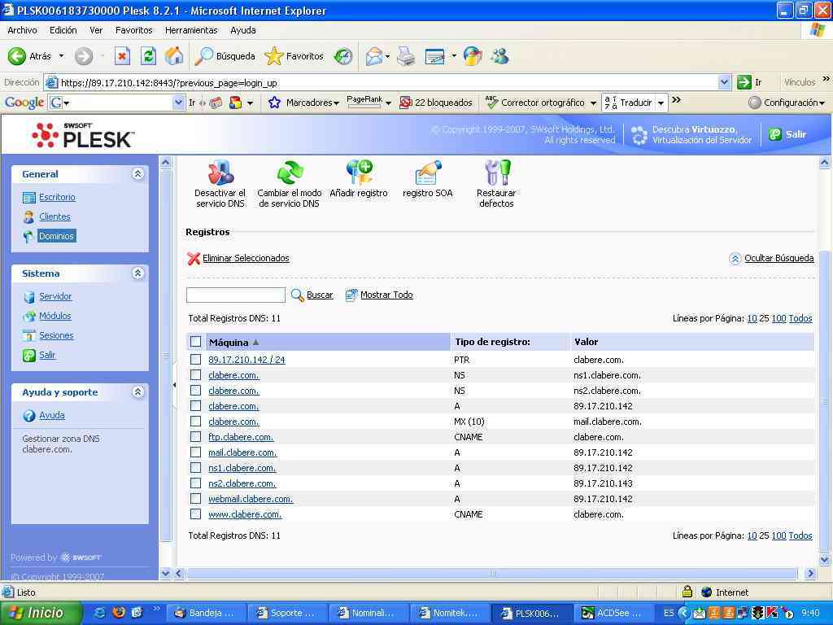Check the box for ns1.clabere.com. row
833x625 pixels.
coord(195,468)
